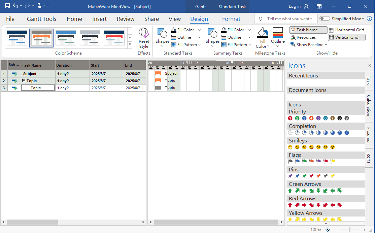
Task: Toggle the Simplified Mode switch
Action: 325,19
